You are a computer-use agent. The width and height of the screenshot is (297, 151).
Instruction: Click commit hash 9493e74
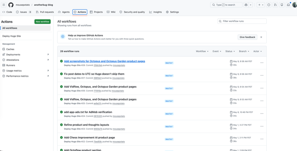(x=98, y=129)
